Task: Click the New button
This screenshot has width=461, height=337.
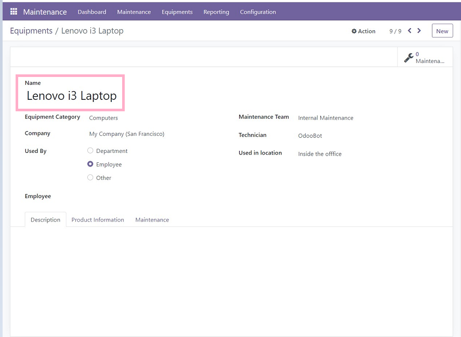Action: point(442,31)
